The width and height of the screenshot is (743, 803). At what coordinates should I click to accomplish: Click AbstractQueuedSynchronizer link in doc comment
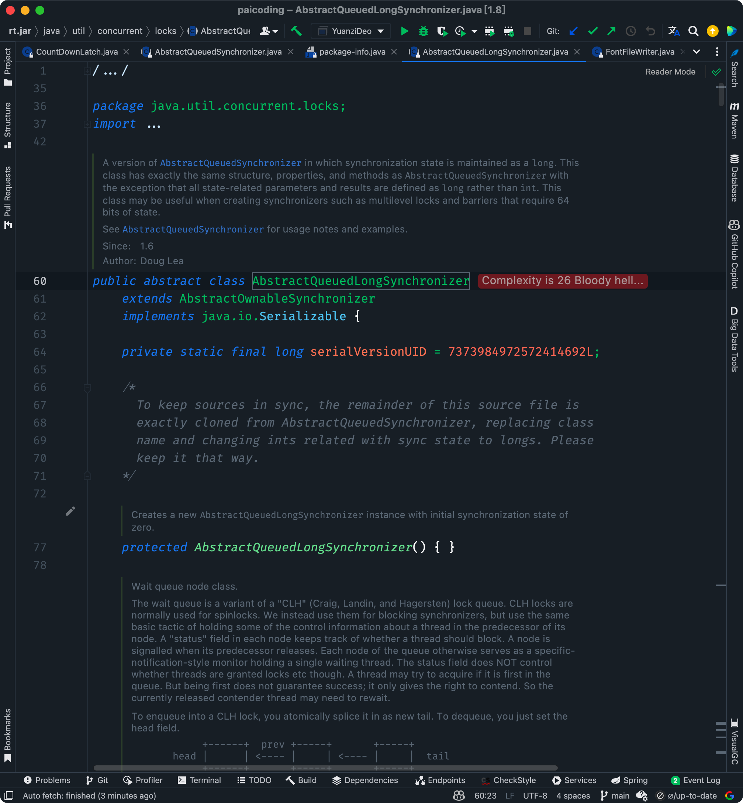coord(230,163)
